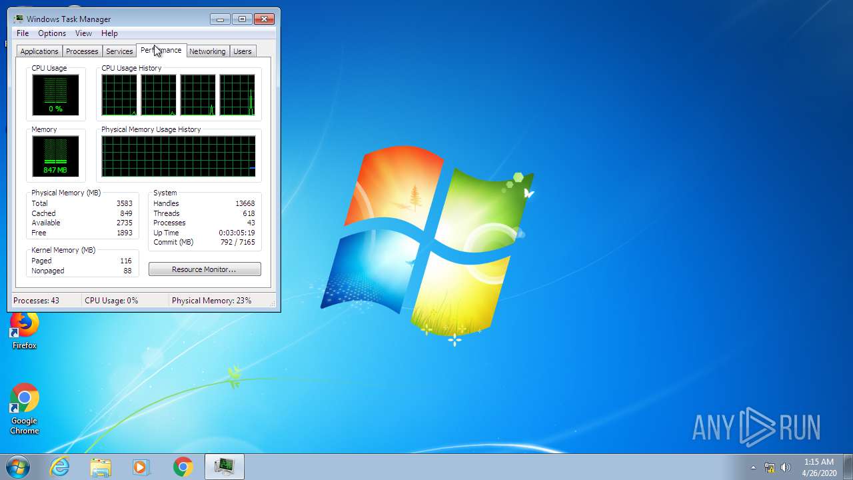Open the File menu
Image resolution: width=853 pixels, height=480 pixels.
[x=23, y=33]
